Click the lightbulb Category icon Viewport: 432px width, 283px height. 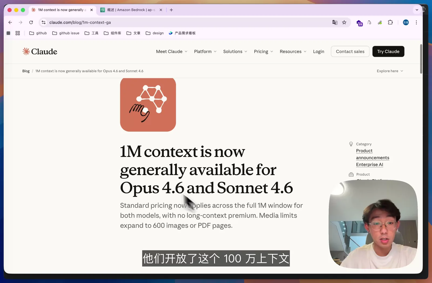351,144
